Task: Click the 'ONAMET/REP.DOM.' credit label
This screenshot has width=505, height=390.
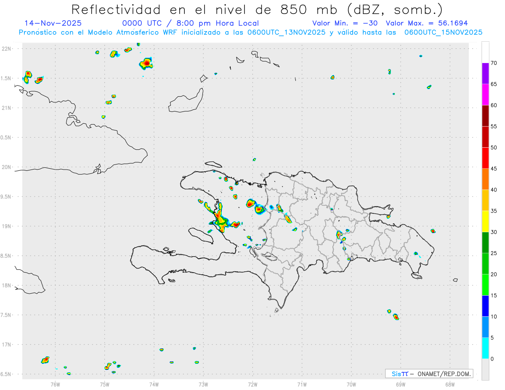Action: pos(444,374)
